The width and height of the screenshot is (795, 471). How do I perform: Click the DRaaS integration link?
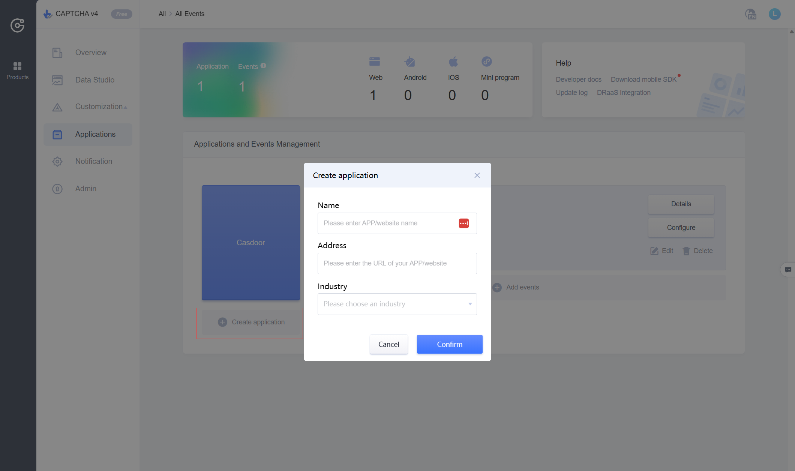pyautogui.click(x=624, y=93)
